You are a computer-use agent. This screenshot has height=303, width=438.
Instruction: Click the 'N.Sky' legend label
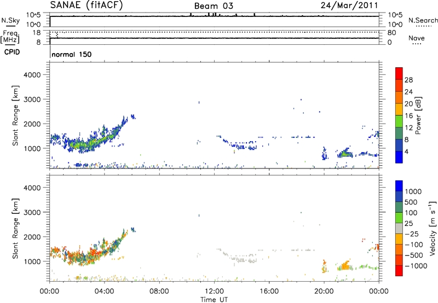10,21
